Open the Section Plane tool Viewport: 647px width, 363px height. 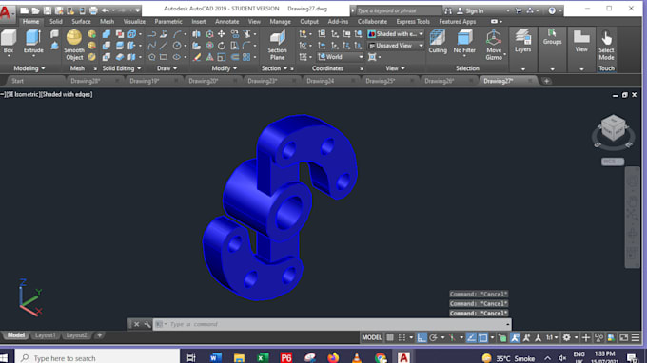tap(277, 46)
